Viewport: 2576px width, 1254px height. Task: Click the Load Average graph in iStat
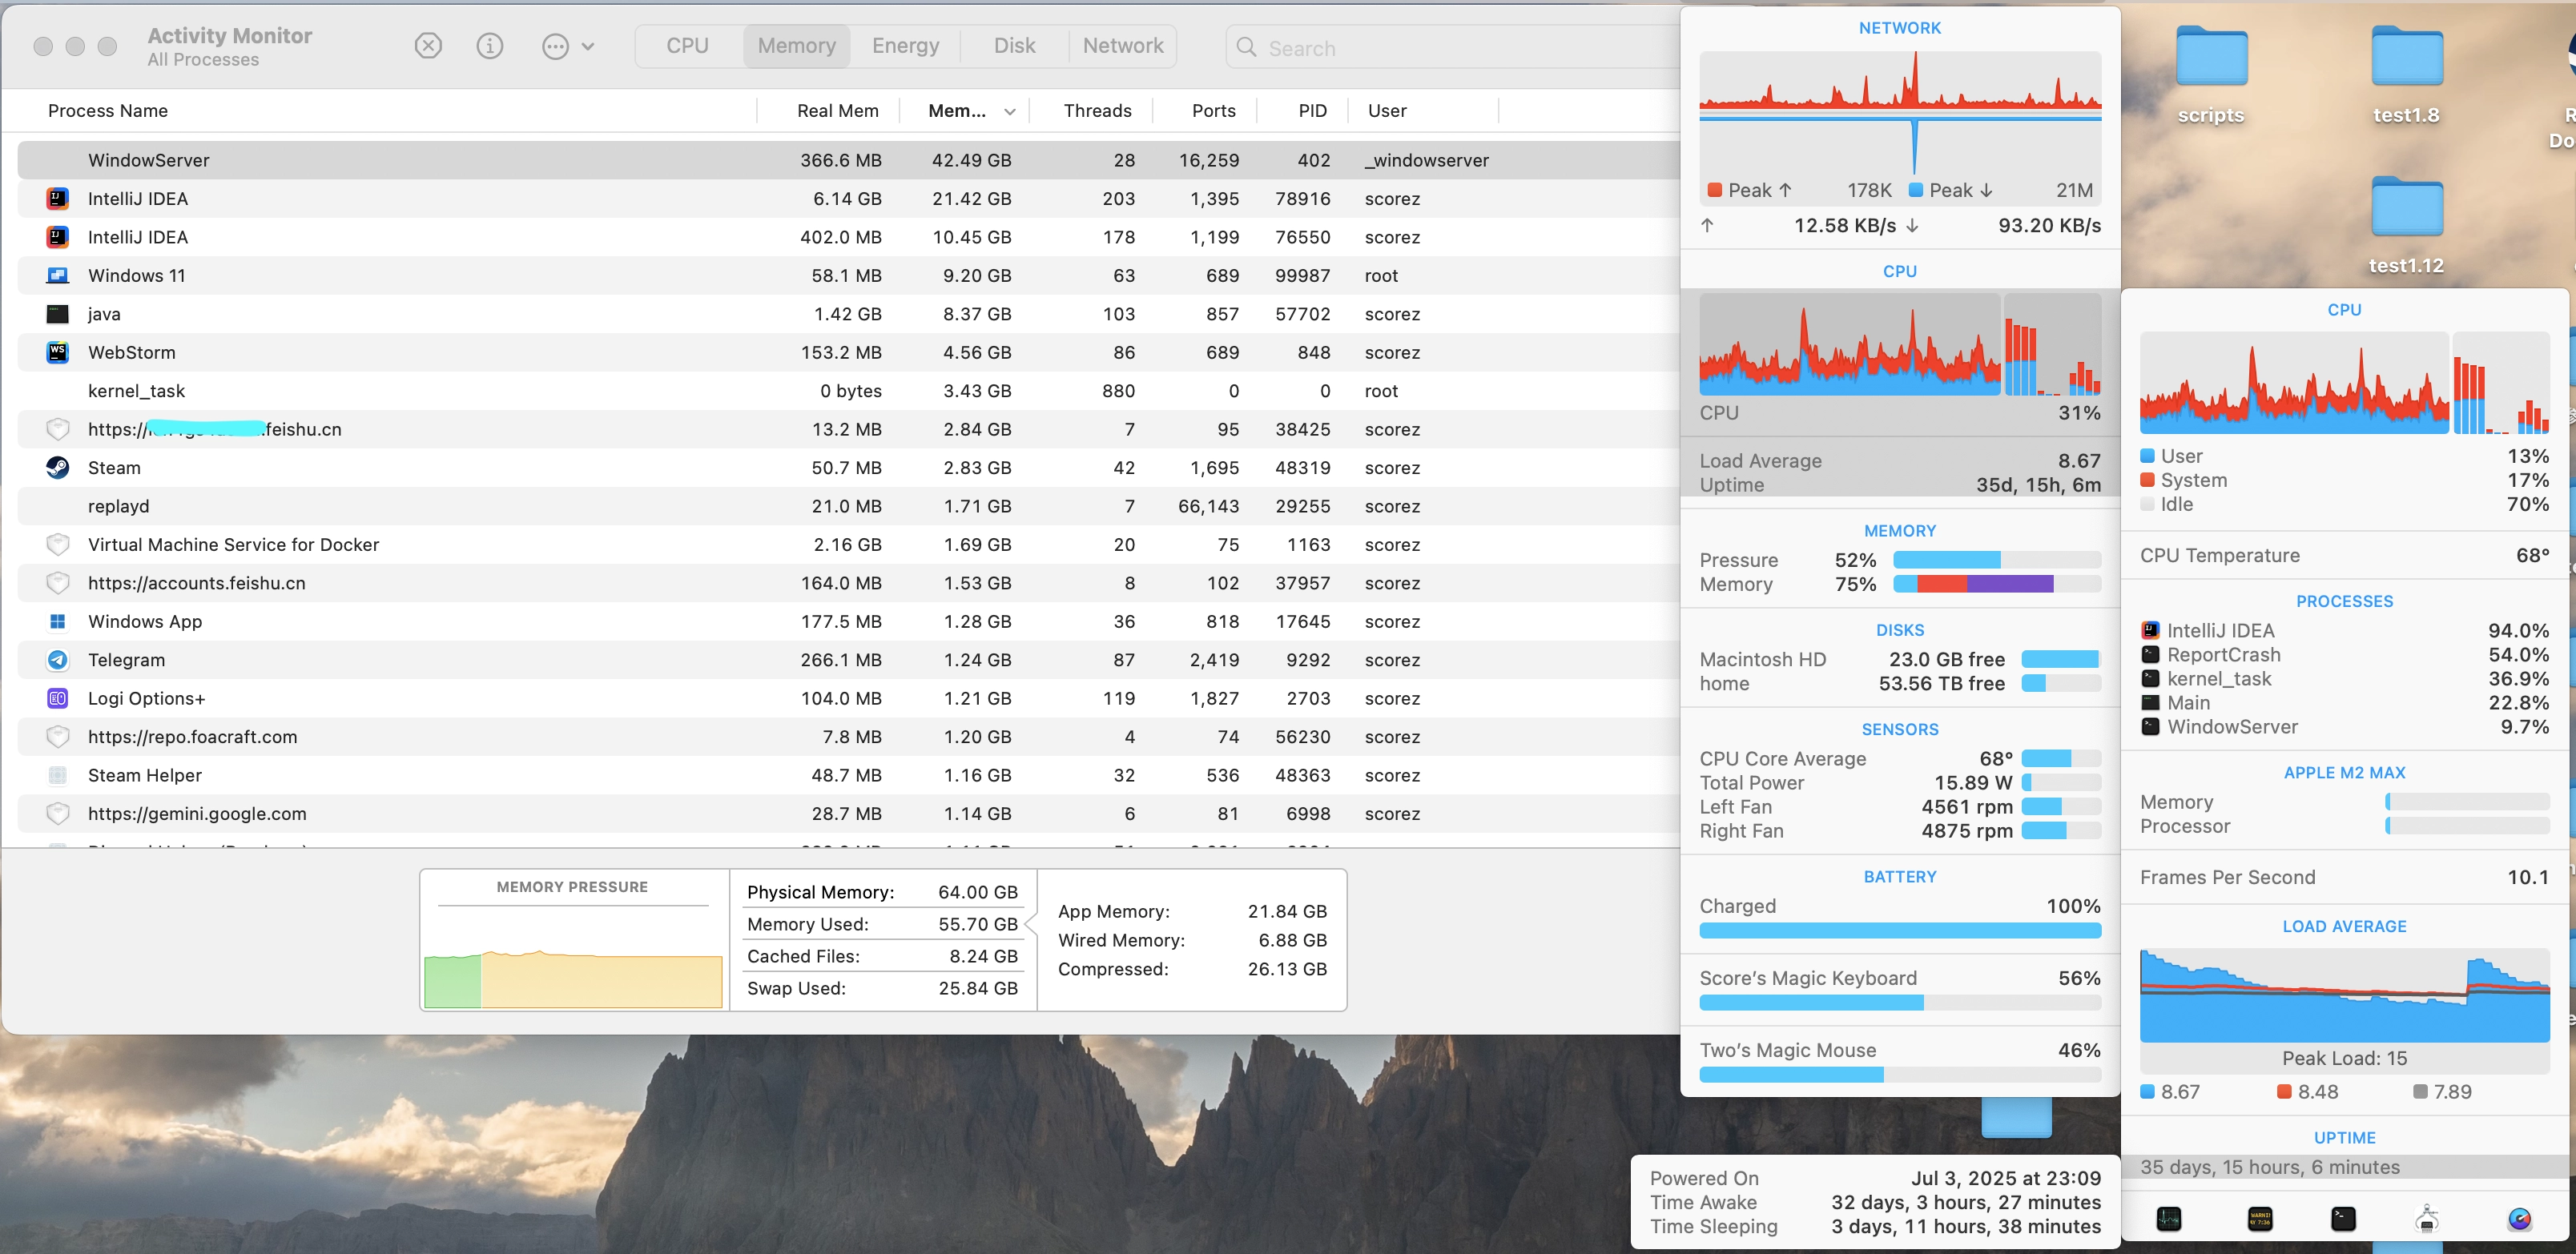point(2344,996)
